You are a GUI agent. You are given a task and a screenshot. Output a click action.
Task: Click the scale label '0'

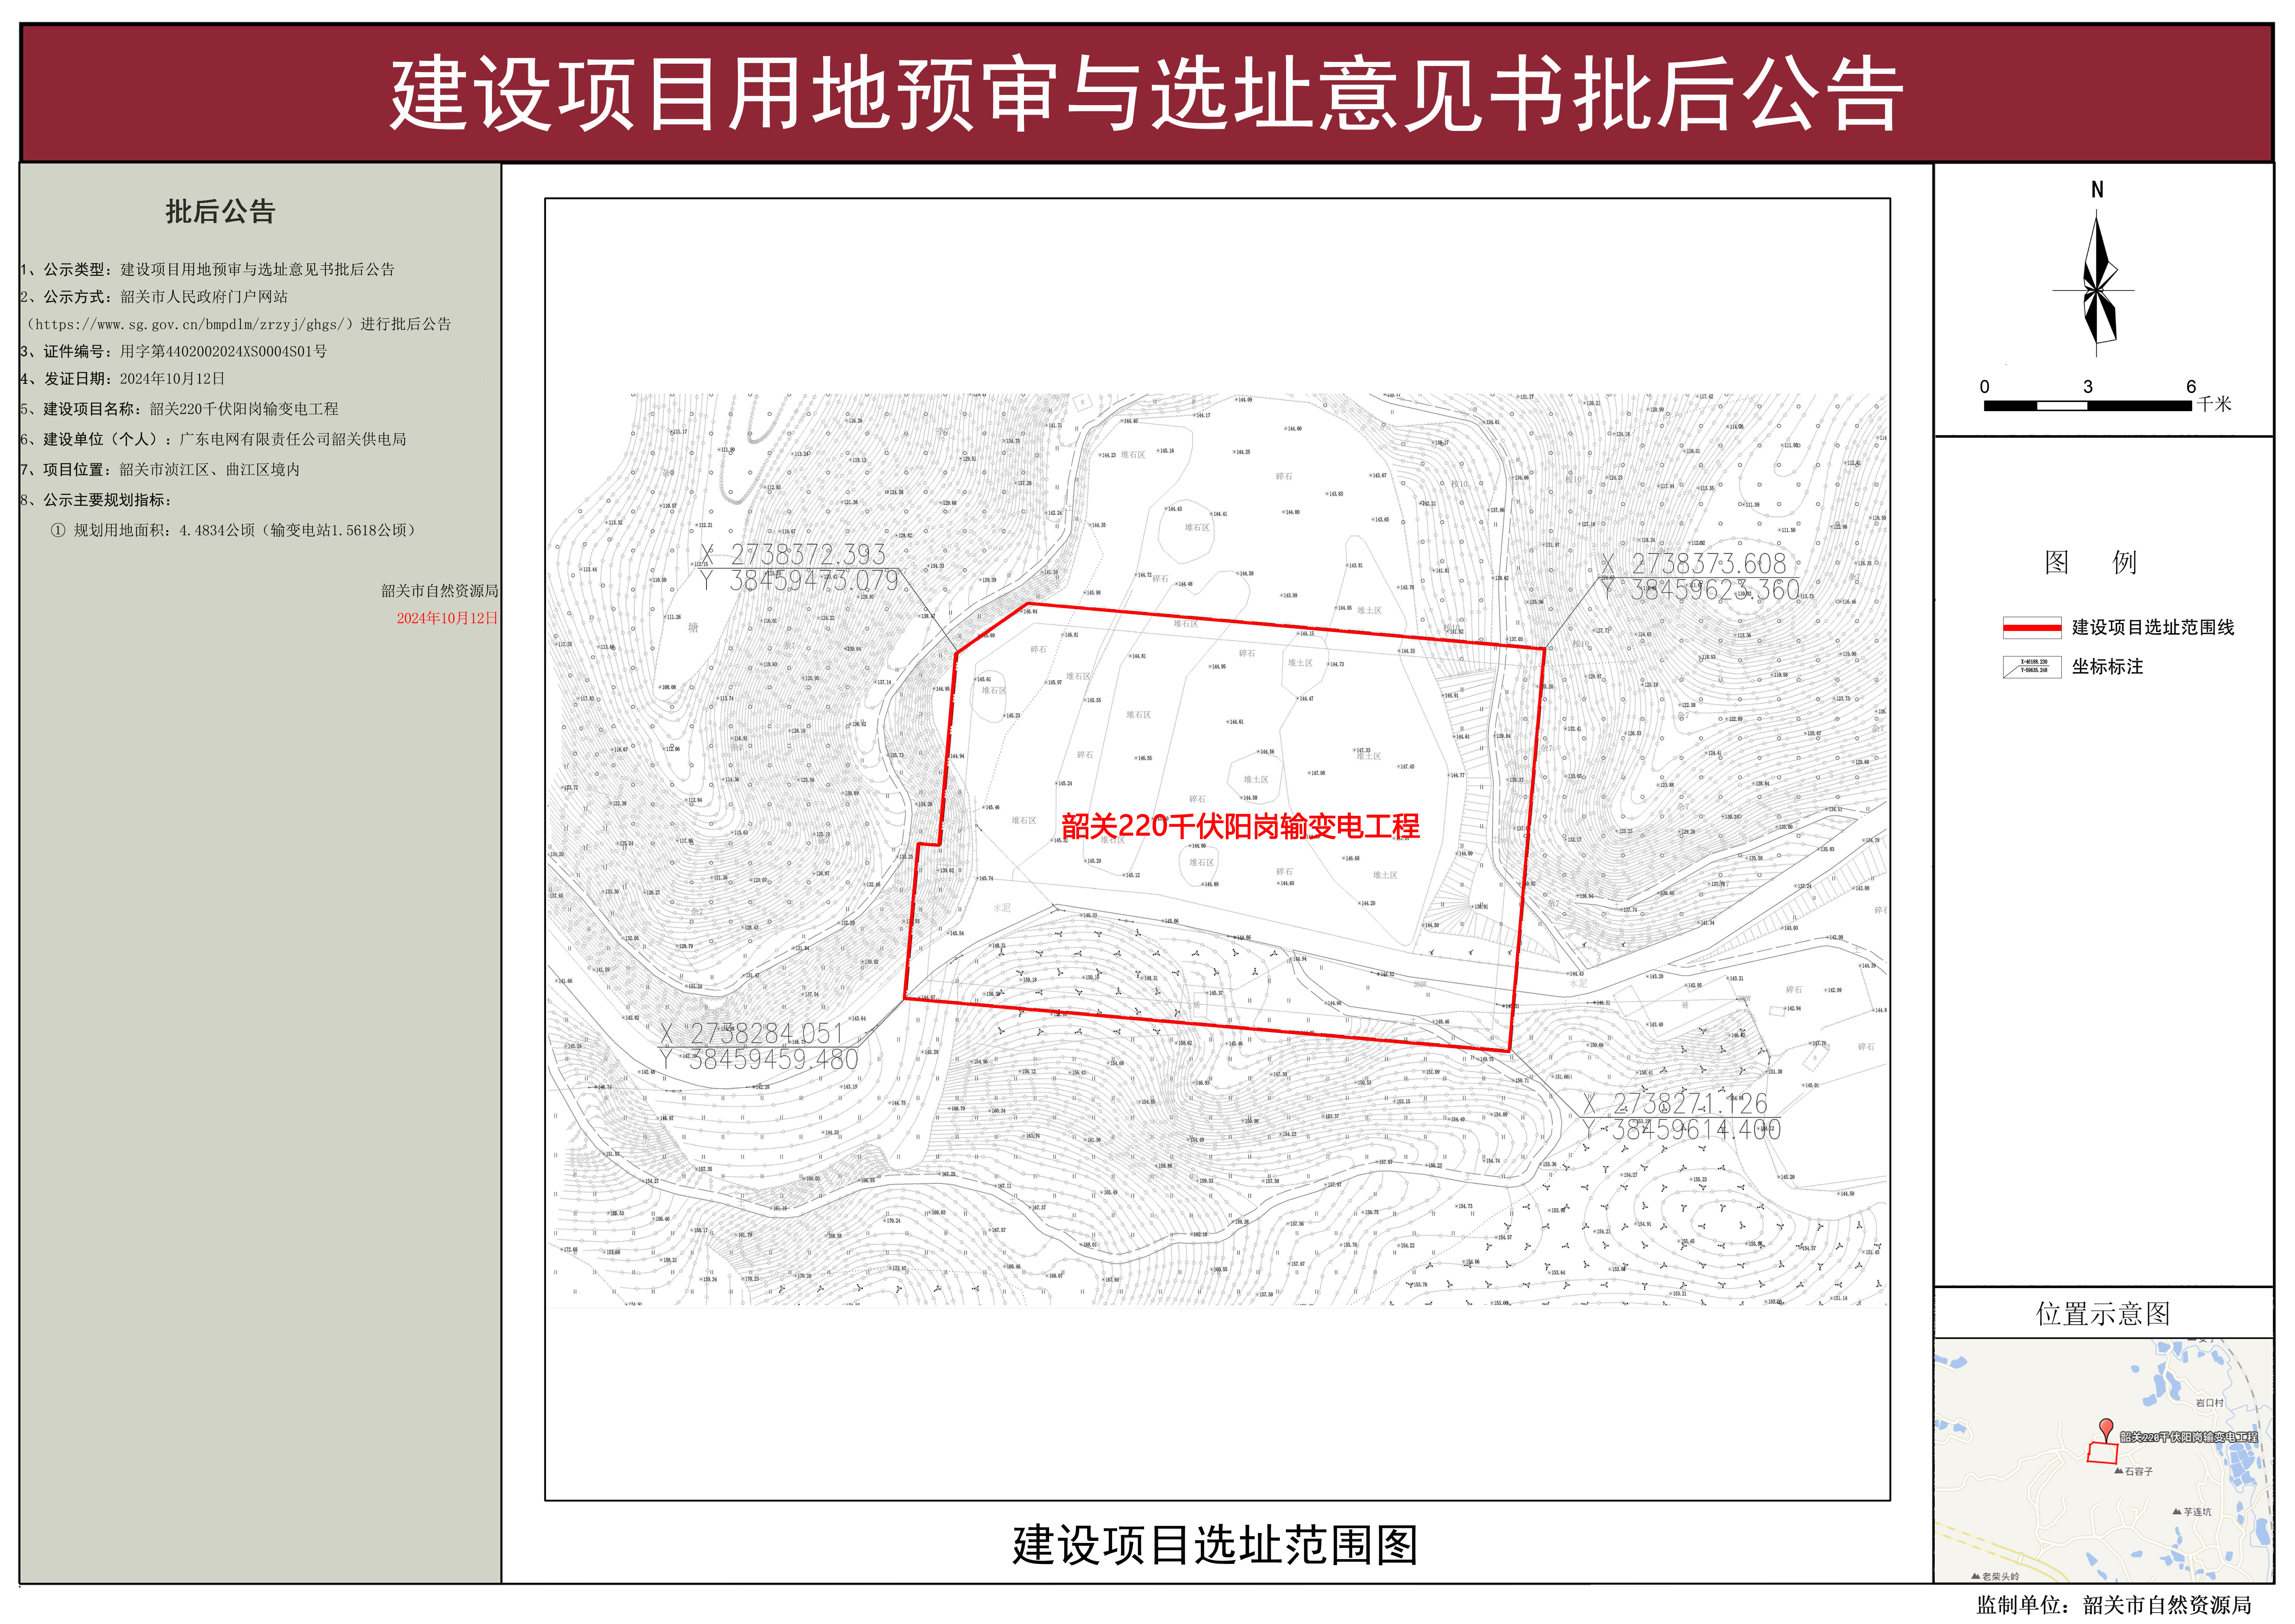[1985, 387]
